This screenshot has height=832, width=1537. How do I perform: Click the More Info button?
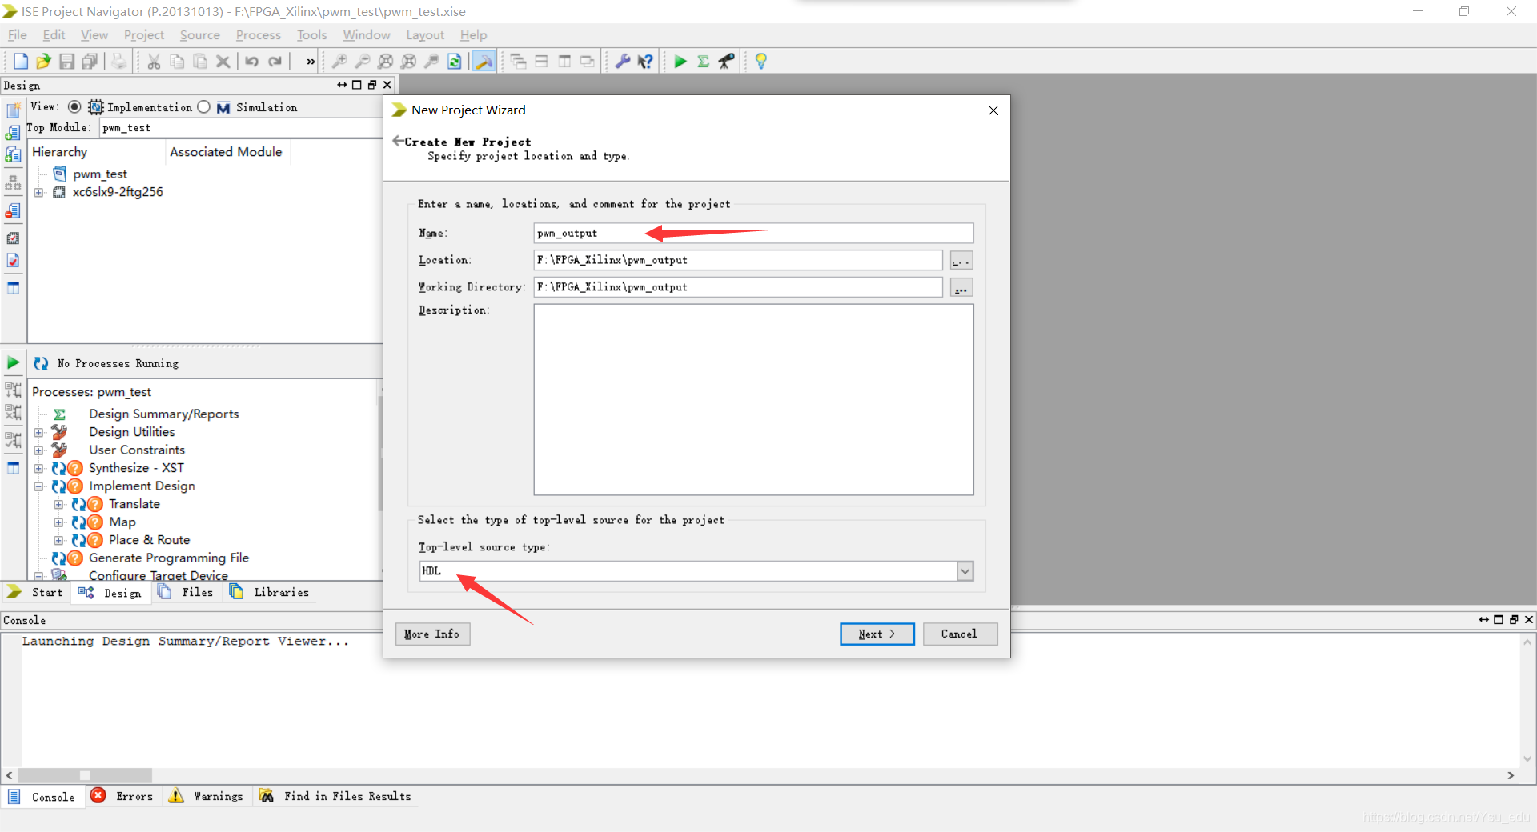(432, 634)
